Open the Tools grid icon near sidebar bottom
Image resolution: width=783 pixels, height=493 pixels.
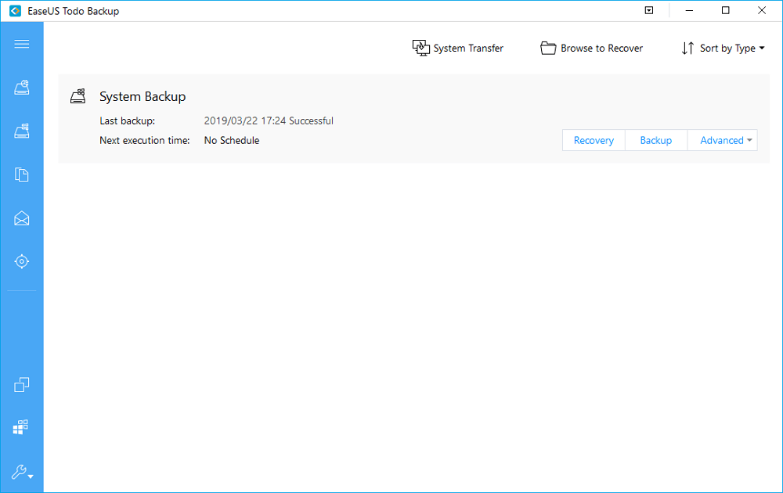point(21,426)
